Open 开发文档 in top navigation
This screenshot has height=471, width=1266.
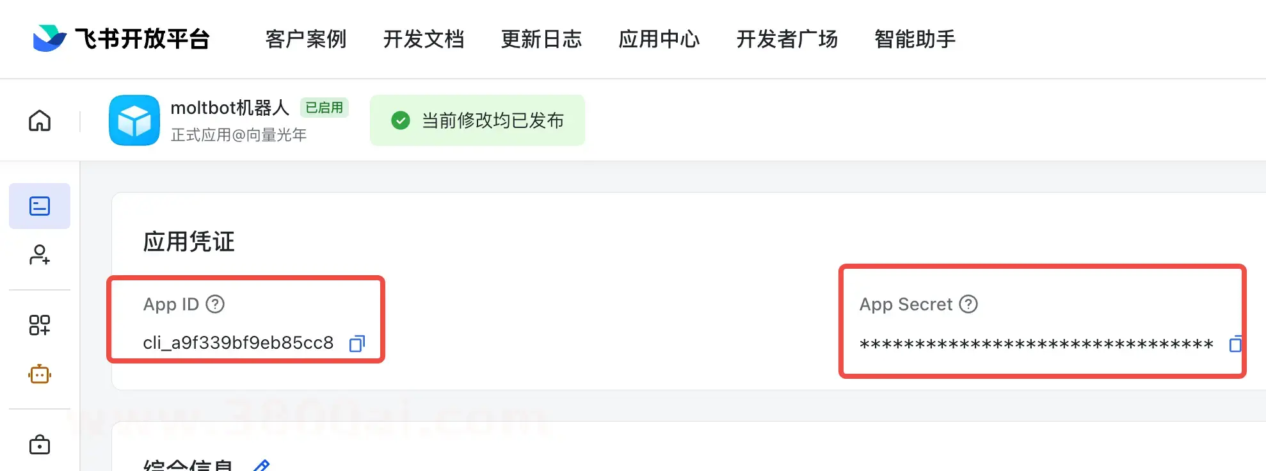tap(424, 39)
